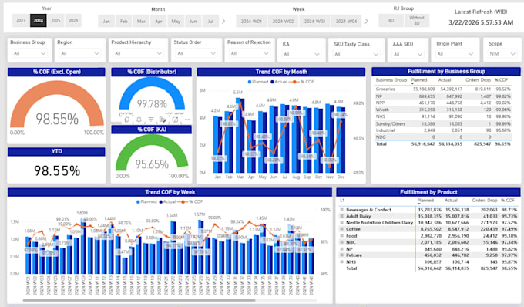Click the alert bell icon on the visual header
Image resolution: width=524 pixels, height=307 pixels.
pos(139,120)
